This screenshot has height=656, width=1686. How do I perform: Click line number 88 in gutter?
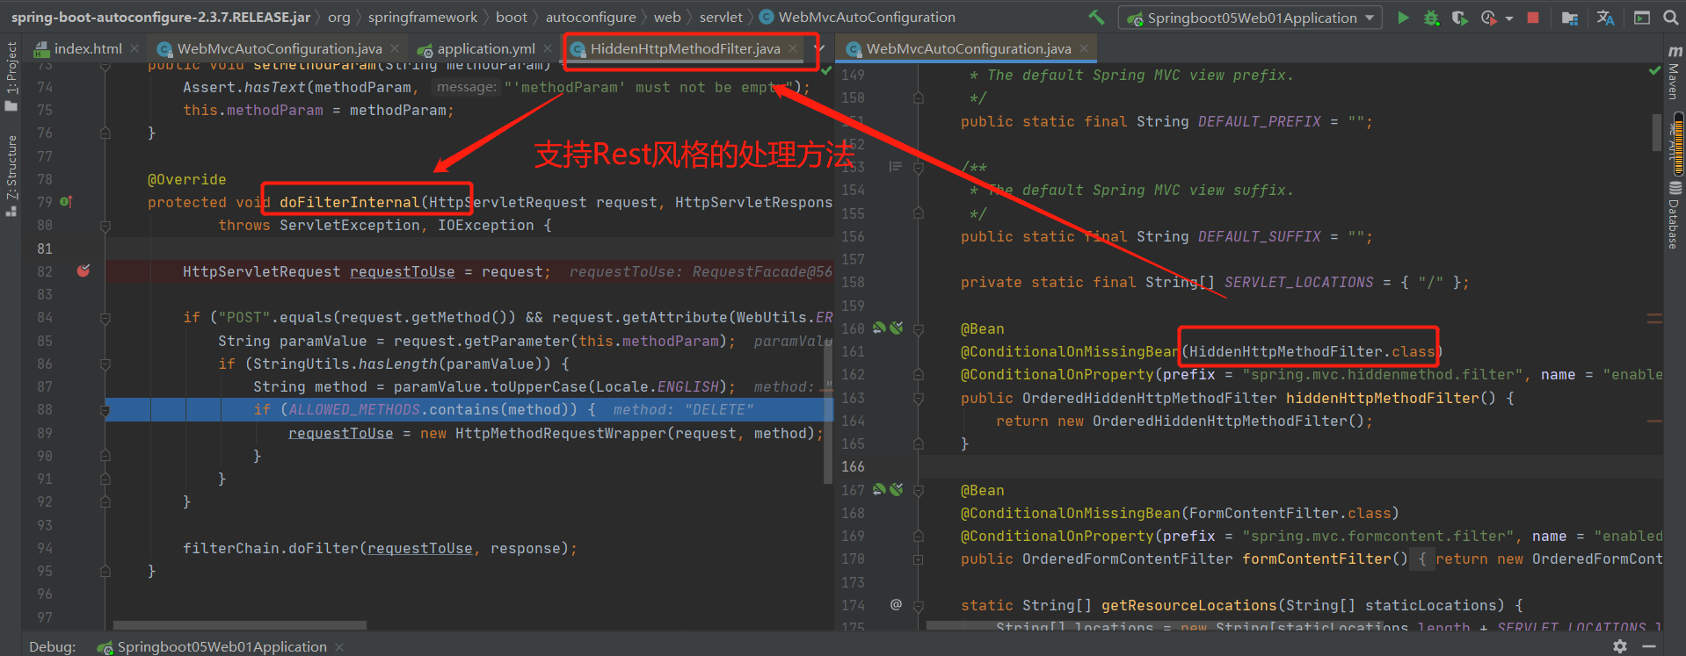click(45, 409)
